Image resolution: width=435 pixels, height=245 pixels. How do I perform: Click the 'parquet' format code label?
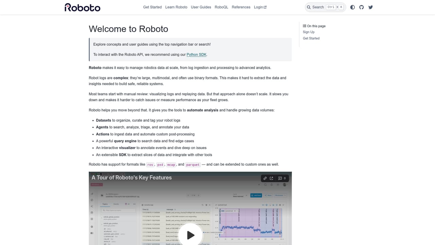coord(193,165)
